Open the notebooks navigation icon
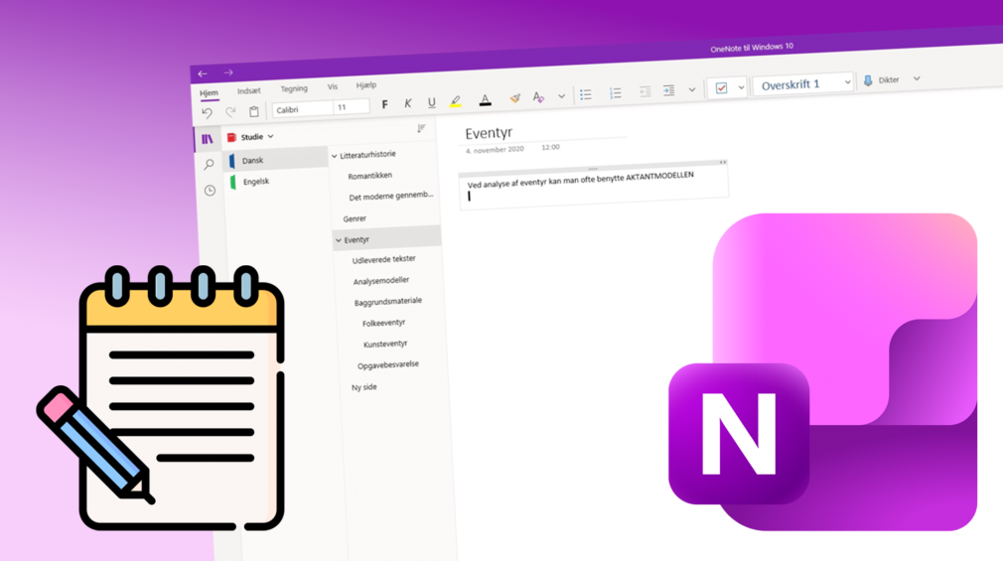Viewport: 1003px width, 561px height. (x=207, y=139)
